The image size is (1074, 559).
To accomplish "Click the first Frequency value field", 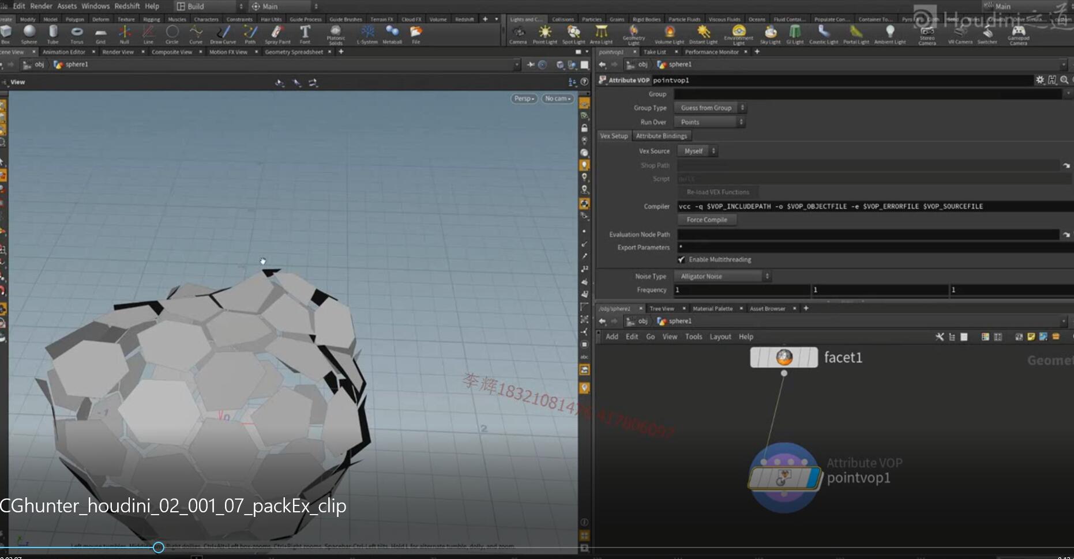I will 742,290.
